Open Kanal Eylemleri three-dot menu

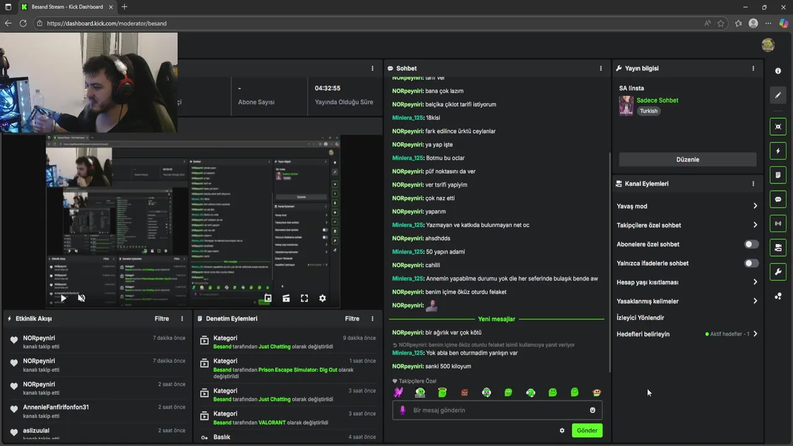point(753,184)
